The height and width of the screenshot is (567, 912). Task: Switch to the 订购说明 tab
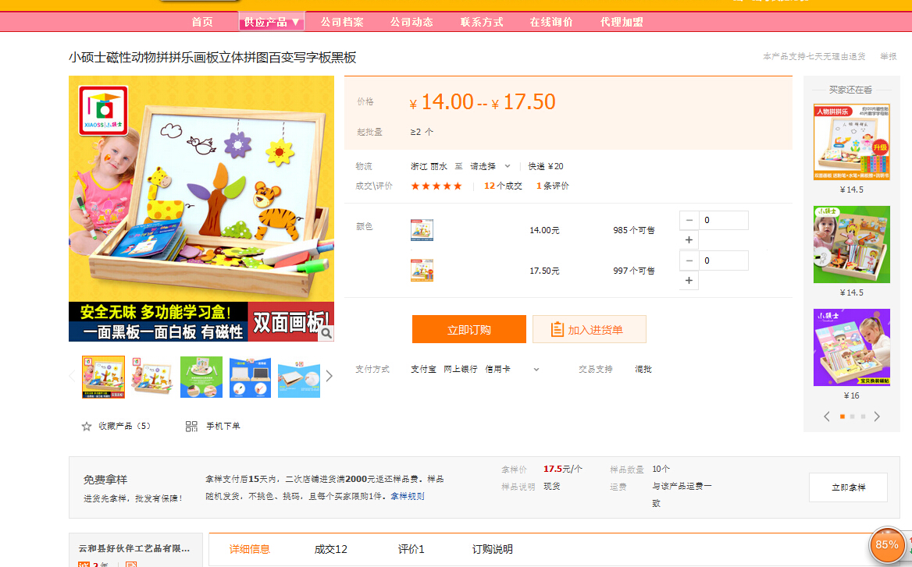coord(493,549)
